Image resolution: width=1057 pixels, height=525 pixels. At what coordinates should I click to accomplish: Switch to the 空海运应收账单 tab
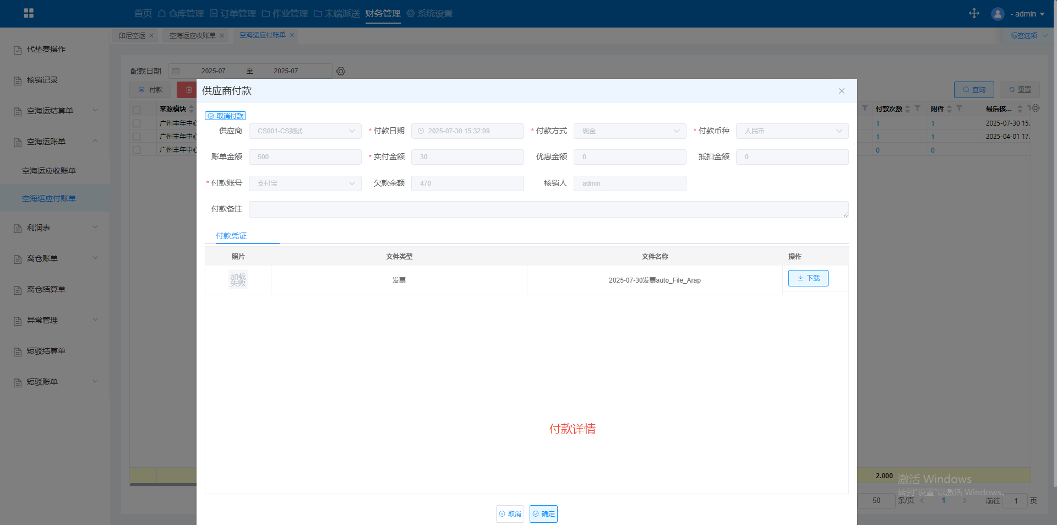(193, 35)
